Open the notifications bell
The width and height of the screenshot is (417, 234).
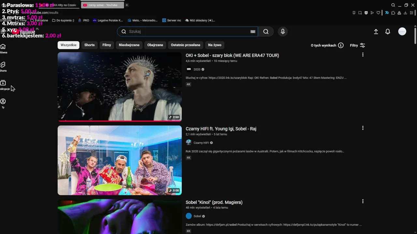[x=388, y=32]
